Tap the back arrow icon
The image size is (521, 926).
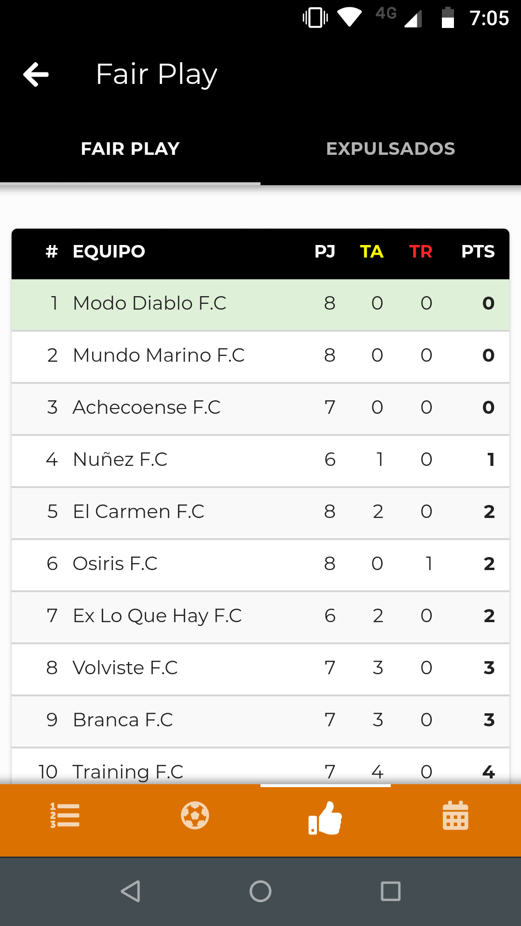36,75
